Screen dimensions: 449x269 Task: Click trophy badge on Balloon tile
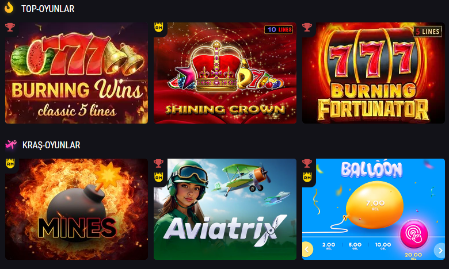click(307, 163)
